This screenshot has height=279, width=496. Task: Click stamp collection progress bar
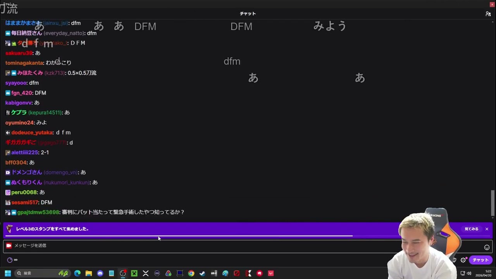tap(248, 236)
